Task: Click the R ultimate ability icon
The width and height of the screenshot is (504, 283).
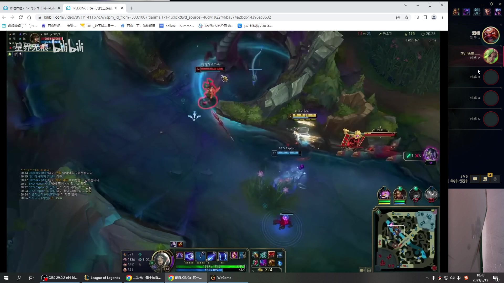Action: tap(223, 256)
